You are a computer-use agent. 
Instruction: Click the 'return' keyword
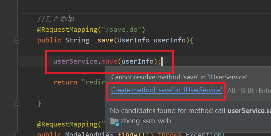point(65,82)
